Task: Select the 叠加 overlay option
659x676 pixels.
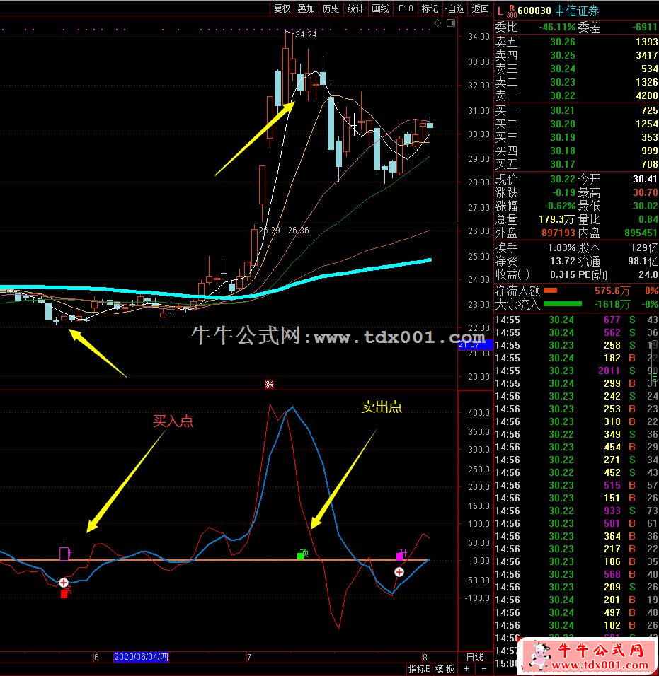Action: [x=306, y=8]
